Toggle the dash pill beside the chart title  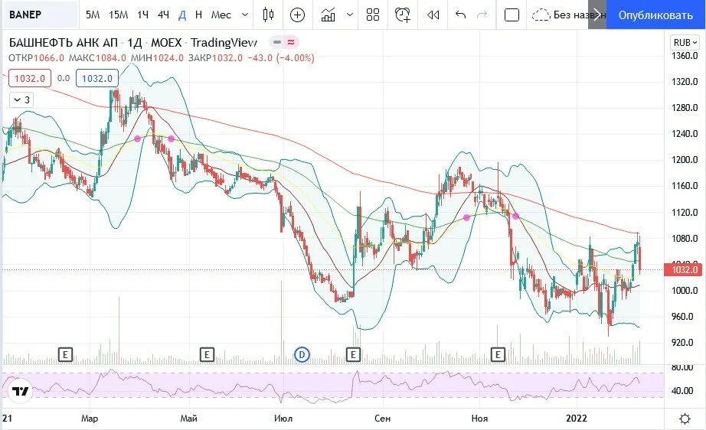coord(277,42)
